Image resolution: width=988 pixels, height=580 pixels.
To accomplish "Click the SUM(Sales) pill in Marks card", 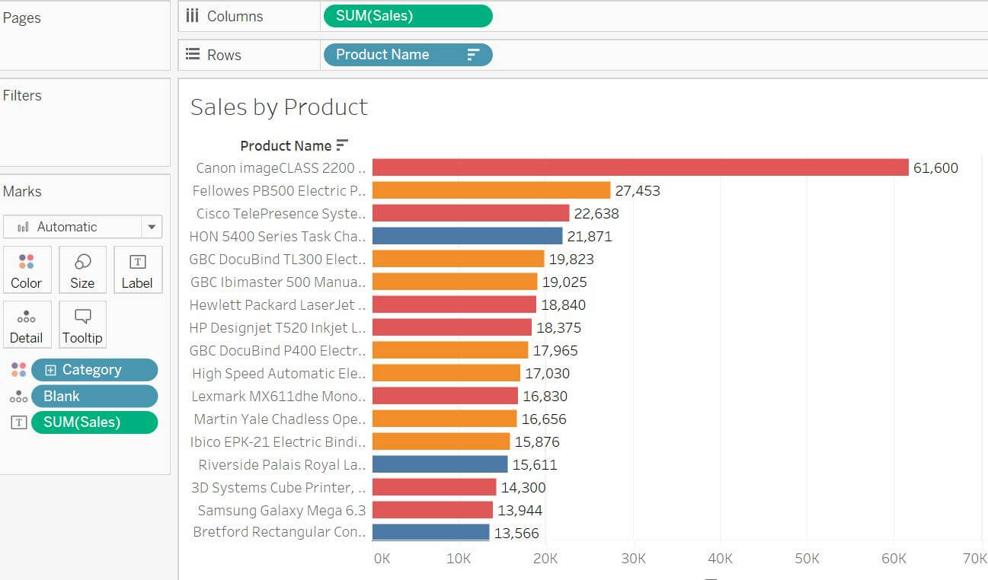I will tap(94, 422).
